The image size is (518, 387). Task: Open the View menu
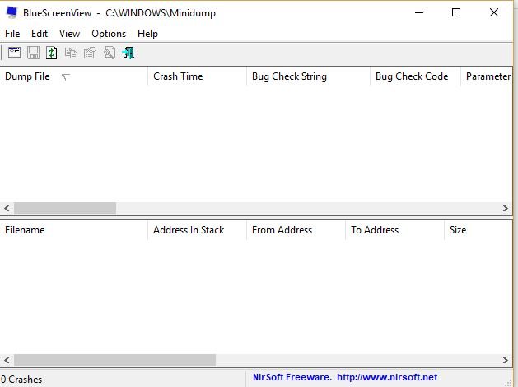point(69,34)
